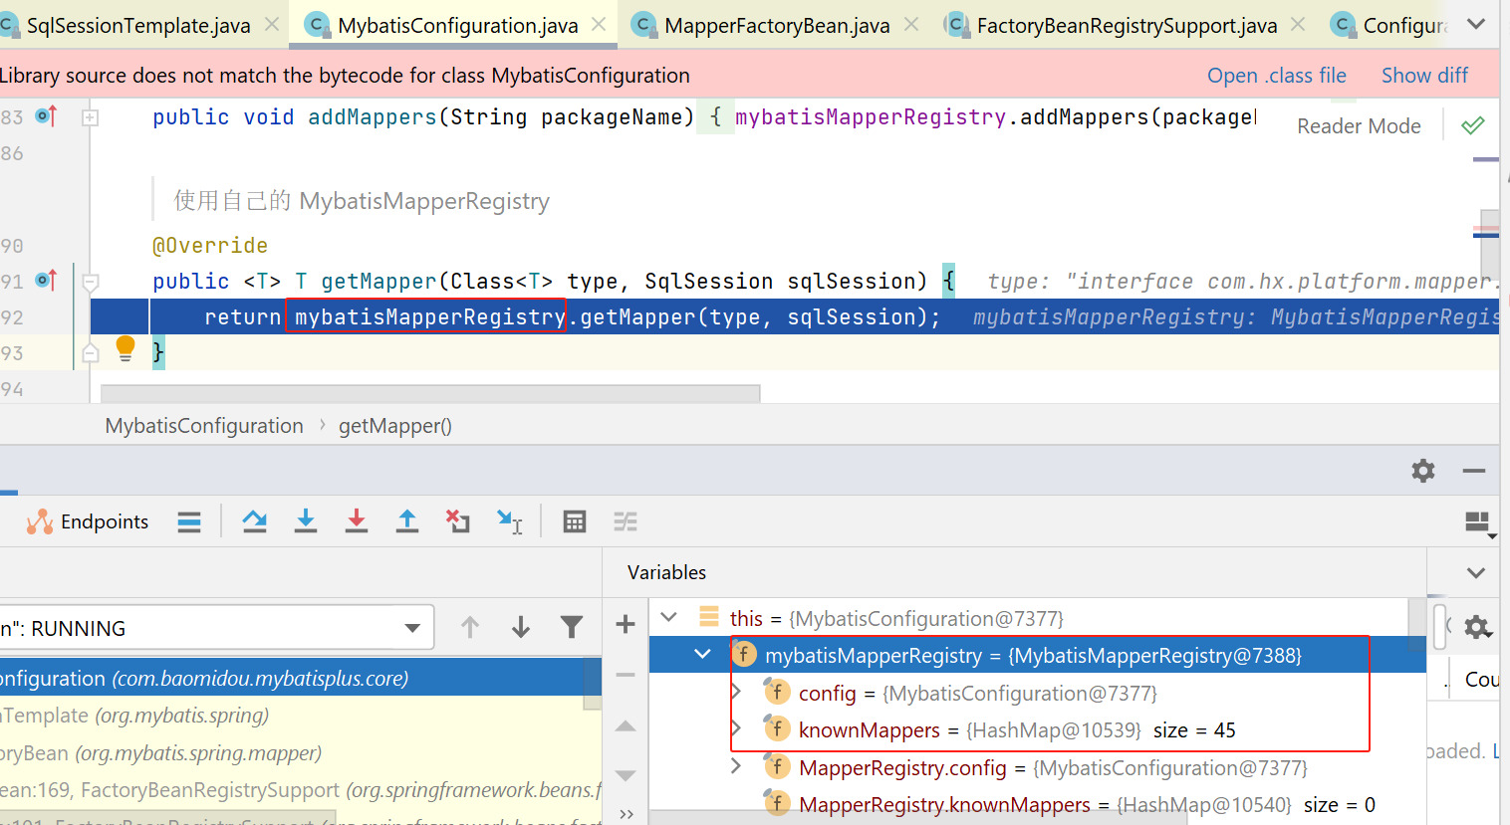Viewport: 1510px width, 825px height.
Task: Click the red Force Step Into icon
Action: (356, 521)
